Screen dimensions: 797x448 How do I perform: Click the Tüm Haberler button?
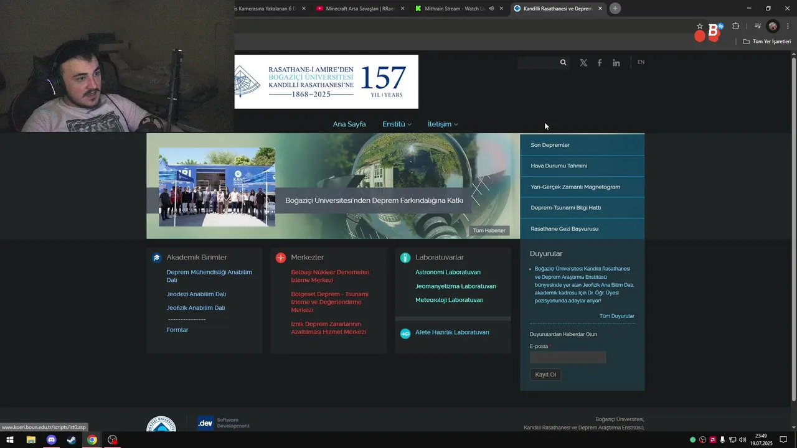(x=489, y=231)
